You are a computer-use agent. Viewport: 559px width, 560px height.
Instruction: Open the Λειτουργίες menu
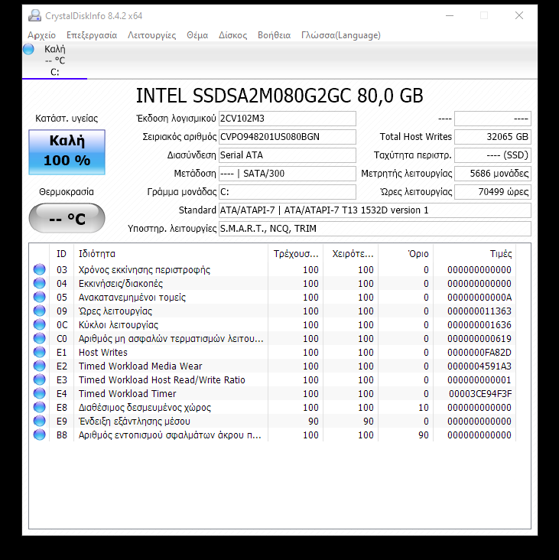click(151, 35)
